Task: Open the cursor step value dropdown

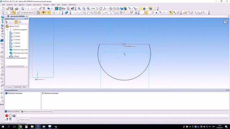Action: pyautogui.click(x=11, y=13)
